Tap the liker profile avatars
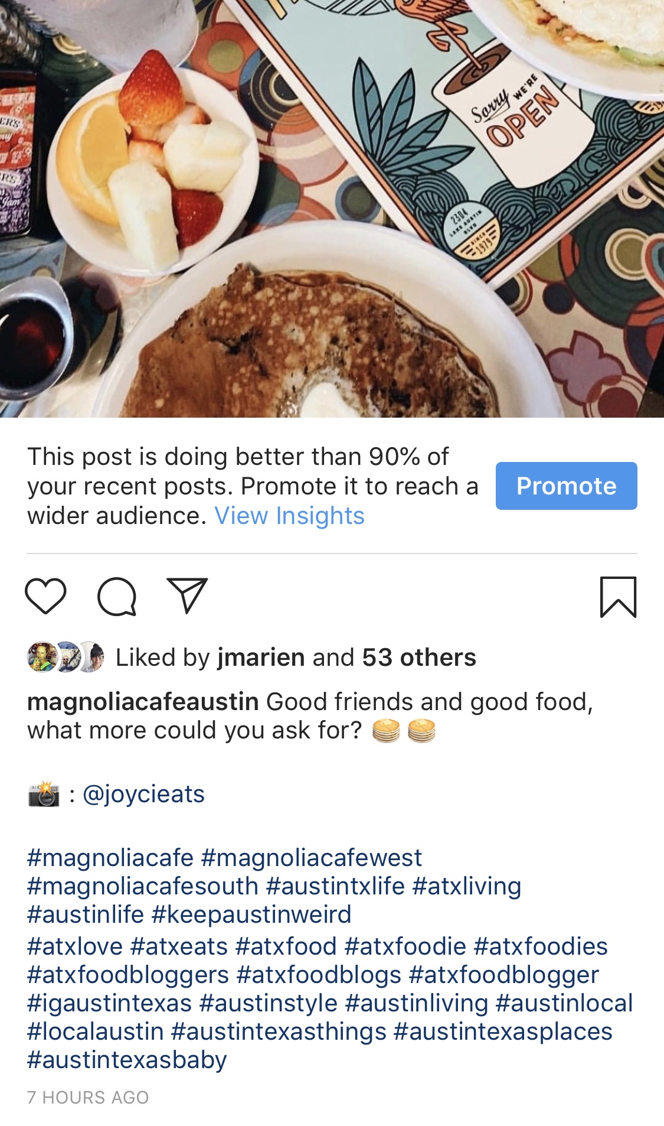664x1126 pixels. 66,657
